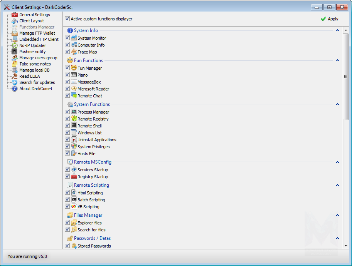Click the Piano keyboard icon

point(74,75)
